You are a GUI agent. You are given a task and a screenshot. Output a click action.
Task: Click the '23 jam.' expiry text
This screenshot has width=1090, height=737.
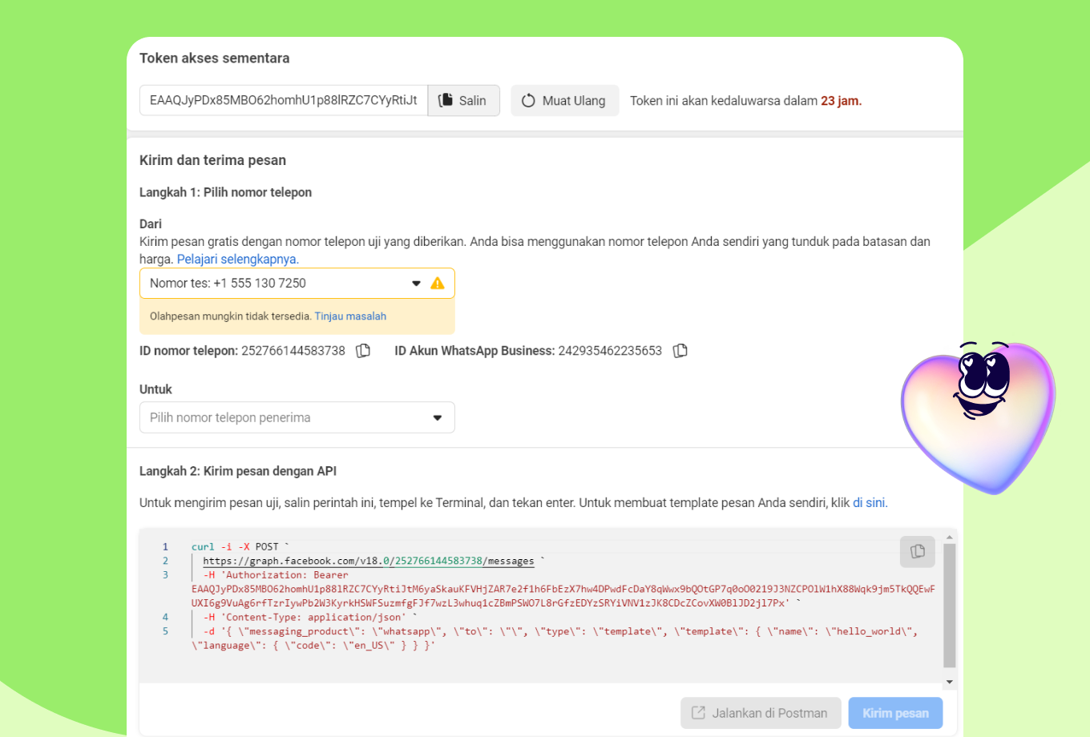[841, 101]
